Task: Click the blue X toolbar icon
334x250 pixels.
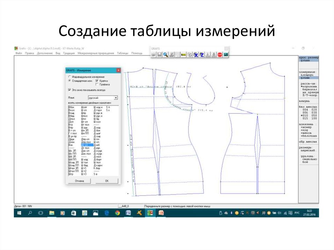Action: click(196, 54)
